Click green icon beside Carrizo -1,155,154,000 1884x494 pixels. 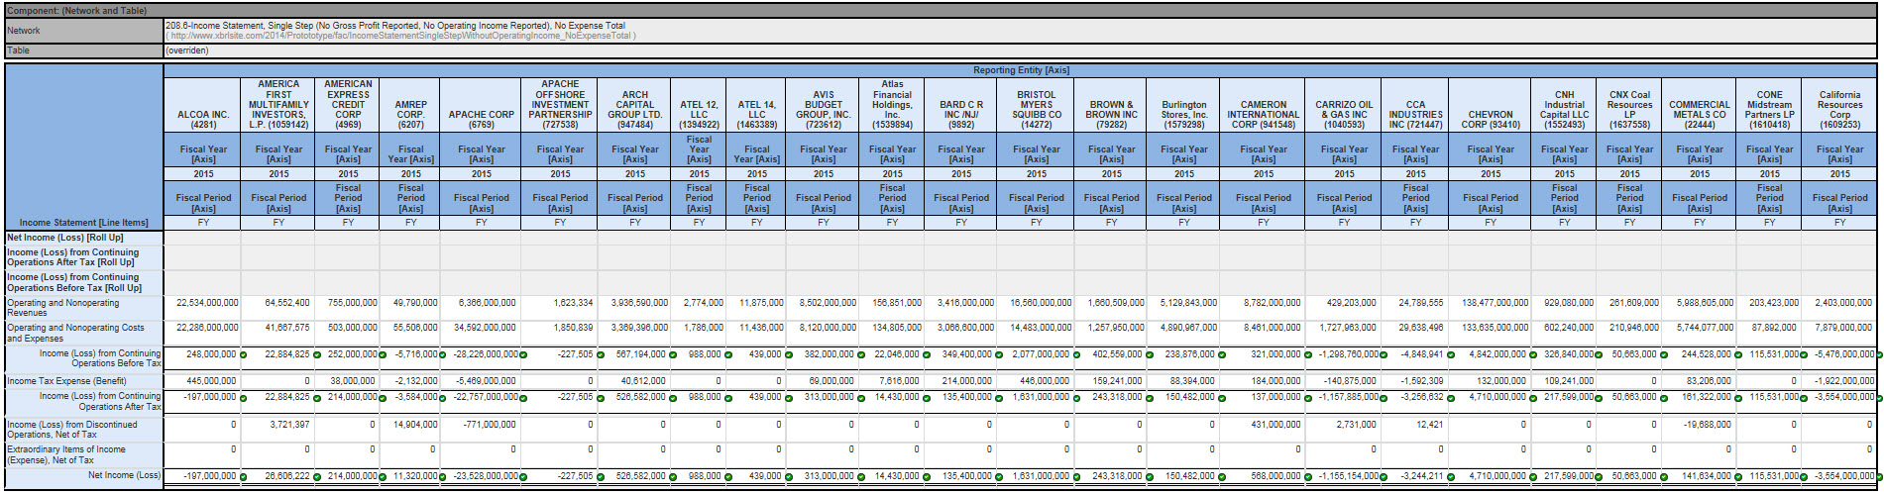1384,477
